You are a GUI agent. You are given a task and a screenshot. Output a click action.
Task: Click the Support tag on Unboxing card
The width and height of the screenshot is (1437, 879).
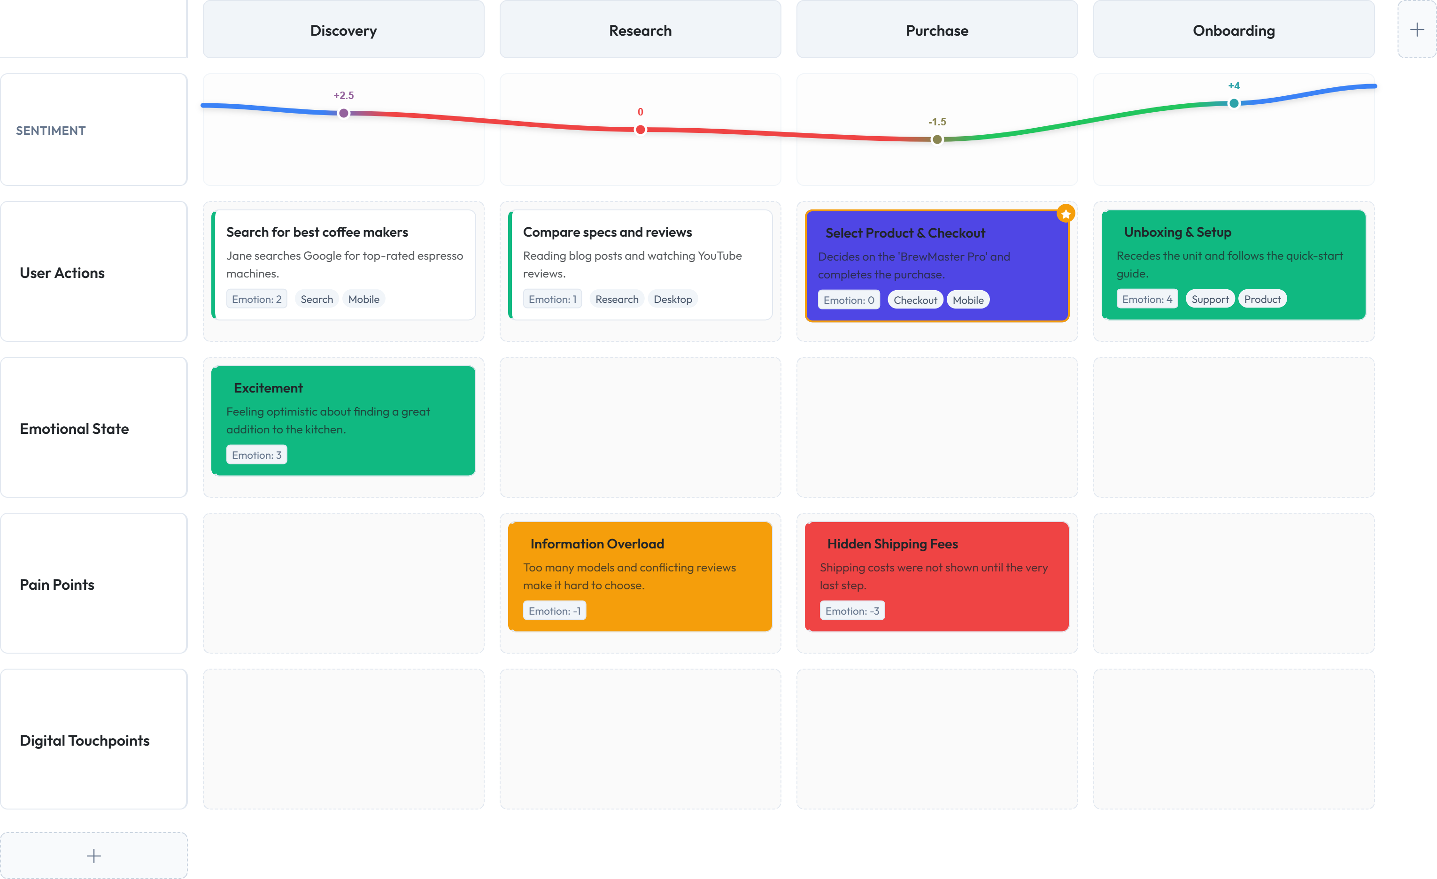click(x=1210, y=299)
